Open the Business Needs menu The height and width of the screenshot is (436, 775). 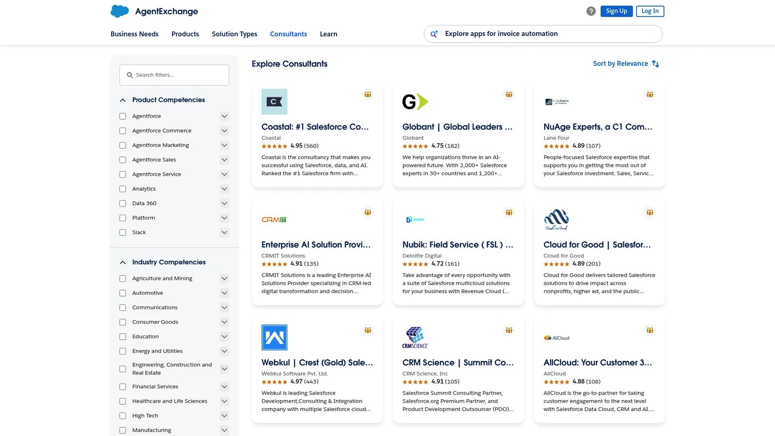(135, 34)
